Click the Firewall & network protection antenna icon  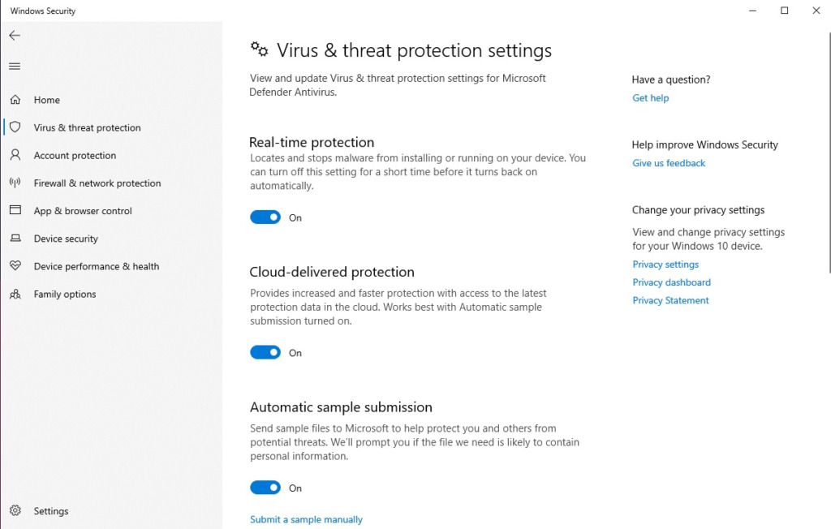[x=15, y=183]
